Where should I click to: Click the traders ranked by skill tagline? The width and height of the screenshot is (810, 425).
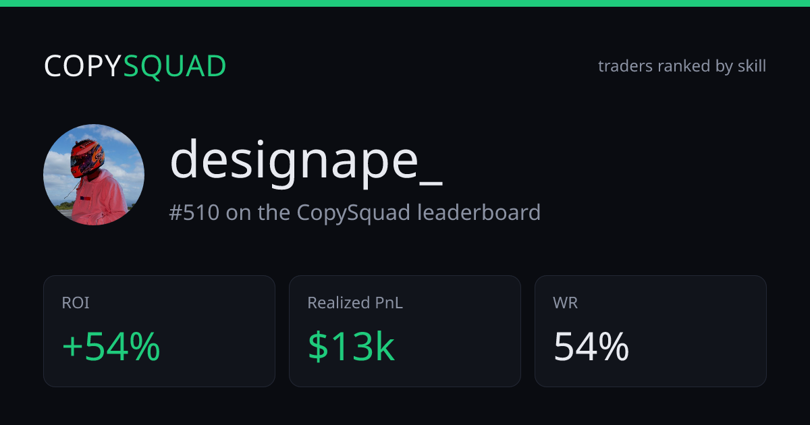point(682,66)
